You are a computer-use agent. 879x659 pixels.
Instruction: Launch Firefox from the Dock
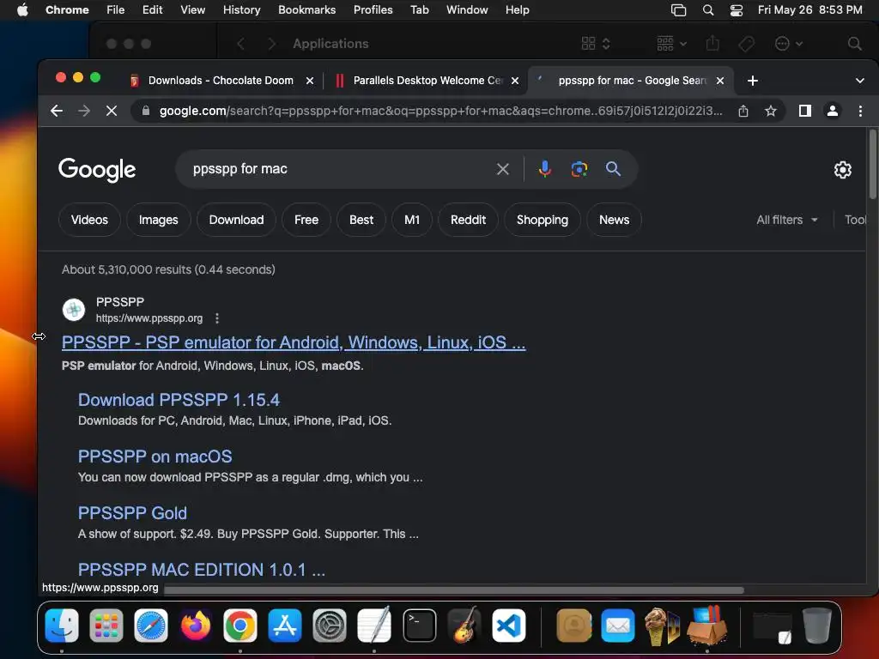pyautogui.click(x=196, y=626)
